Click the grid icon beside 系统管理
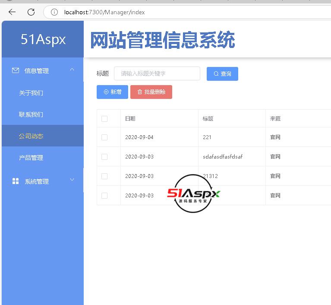331x305 pixels. 16,181
